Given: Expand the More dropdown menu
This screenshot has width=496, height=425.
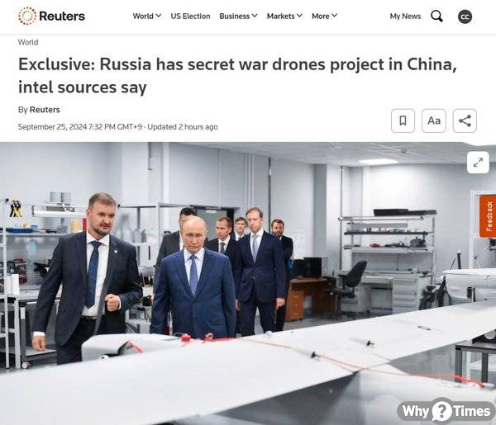Looking at the screenshot, I should click(x=324, y=17).
